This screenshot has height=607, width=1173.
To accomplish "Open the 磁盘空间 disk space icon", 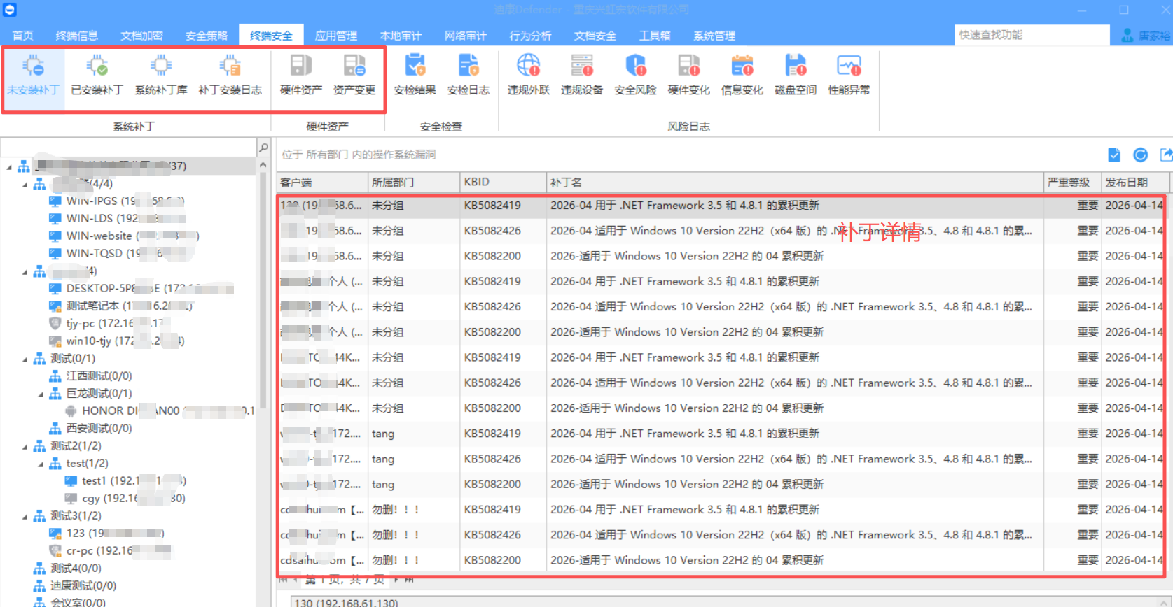I will click(796, 76).
